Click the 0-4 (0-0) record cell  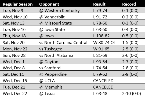[x=130, y=30]
